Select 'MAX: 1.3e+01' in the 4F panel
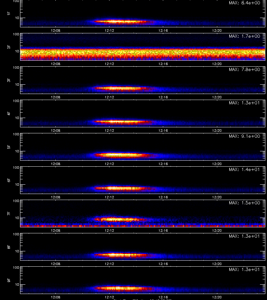 (244, 103)
